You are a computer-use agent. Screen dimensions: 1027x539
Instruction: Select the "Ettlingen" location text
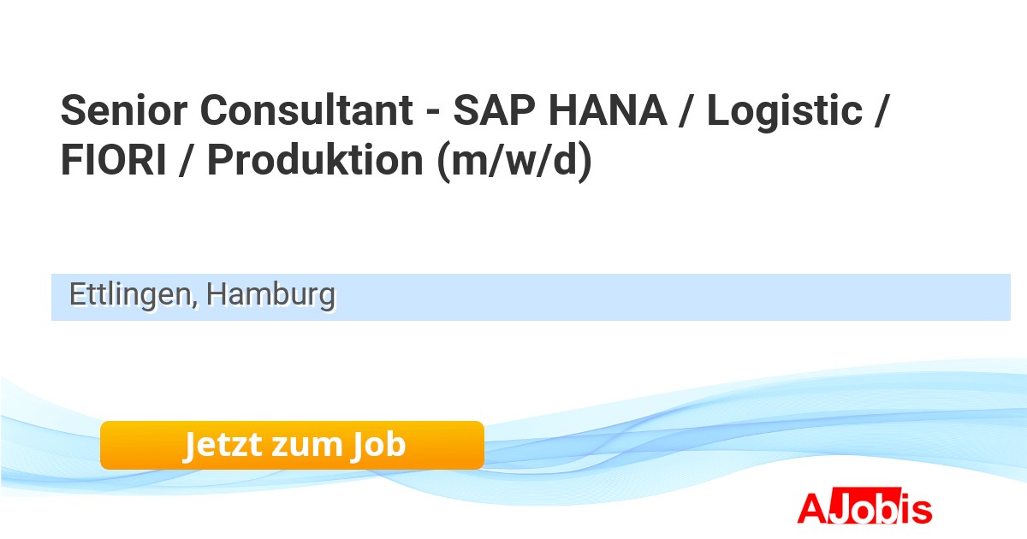click(x=131, y=295)
